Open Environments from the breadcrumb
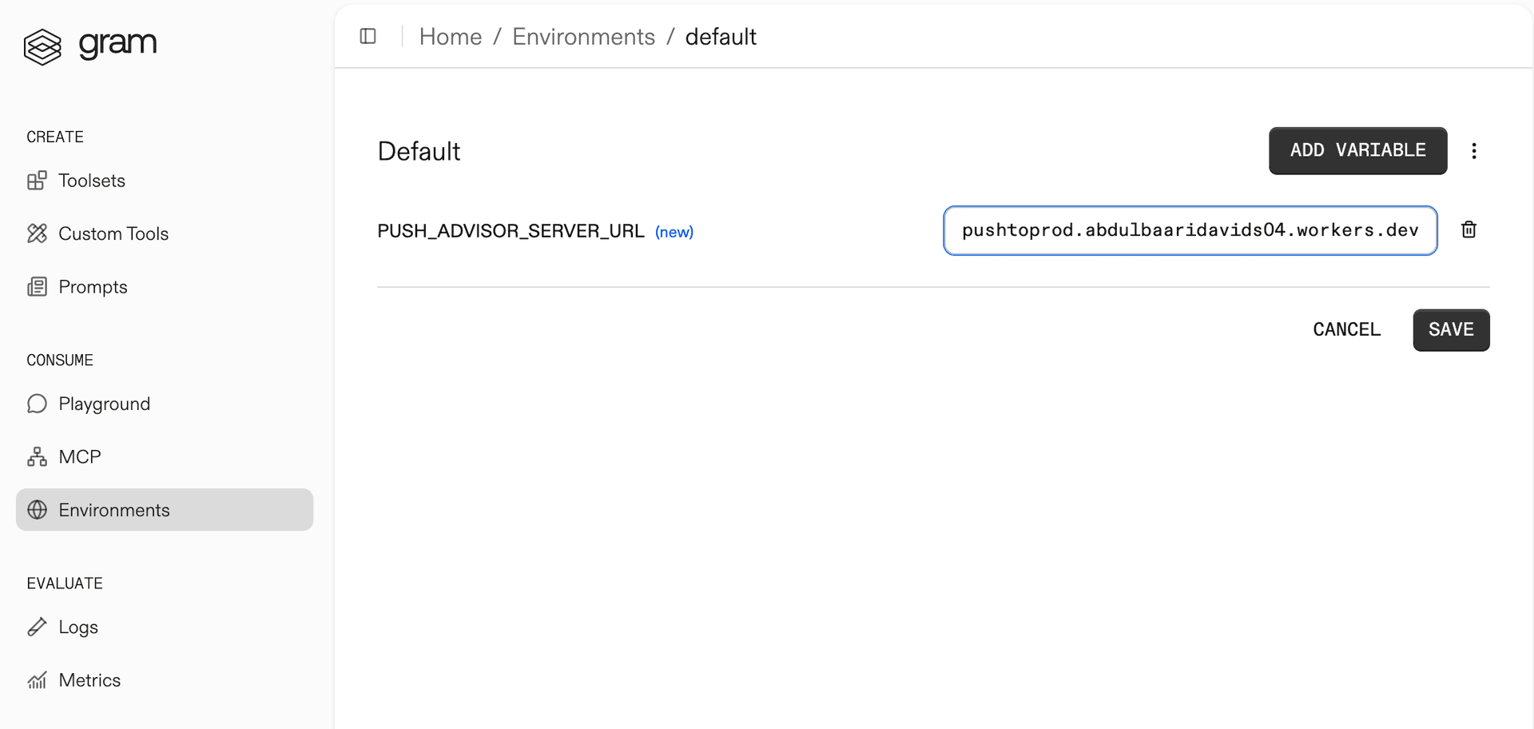The height and width of the screenshot is (729, 1534). tap(583, 36)
